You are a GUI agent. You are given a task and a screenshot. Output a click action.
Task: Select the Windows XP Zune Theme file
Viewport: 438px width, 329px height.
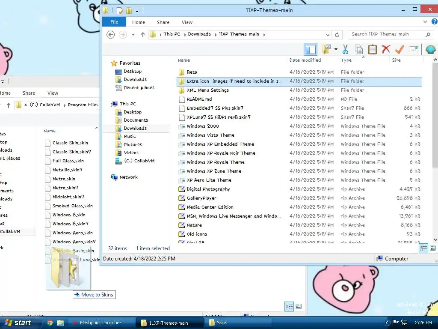pos(214,171)
